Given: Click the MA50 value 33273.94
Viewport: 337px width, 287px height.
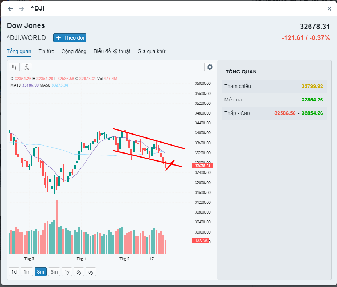Looking at the screenshot, I should [59, 85].
